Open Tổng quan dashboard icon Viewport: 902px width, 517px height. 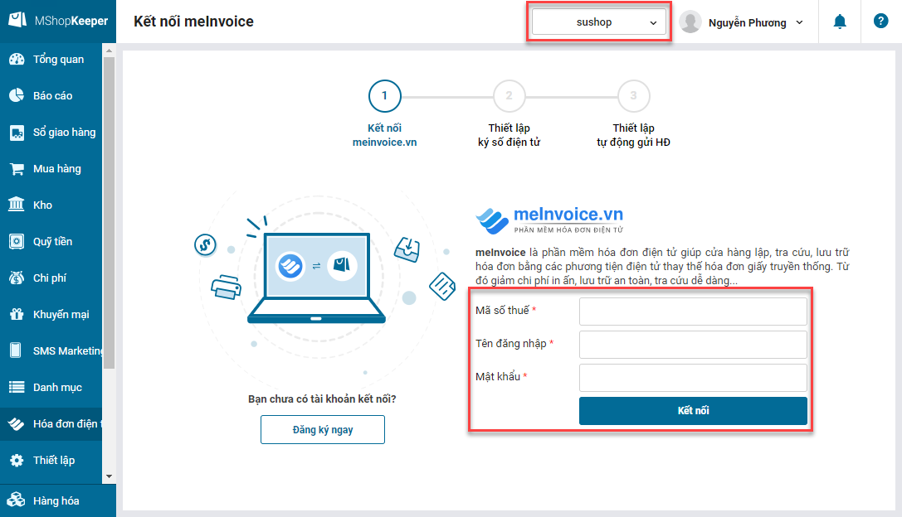17,59
